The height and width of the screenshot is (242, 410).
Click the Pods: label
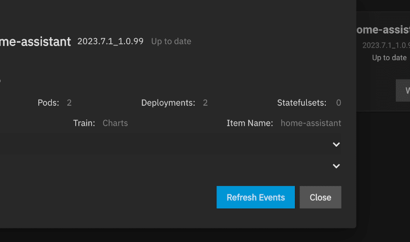48,103
